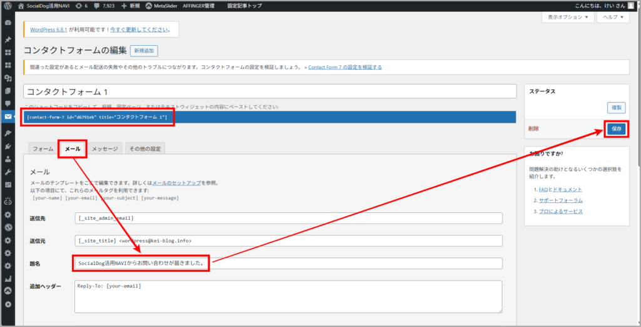Click the user avatar in admin bar
The width and height of the screenshot is (641, 327).
click(630, 6)
